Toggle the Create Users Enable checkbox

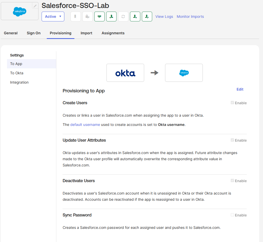232,103
